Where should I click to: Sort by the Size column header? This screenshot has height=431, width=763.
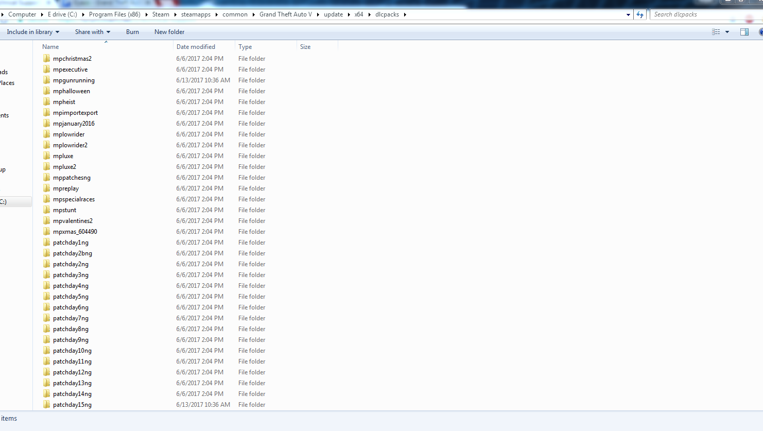pyautogui.click(x=317, y=46)
